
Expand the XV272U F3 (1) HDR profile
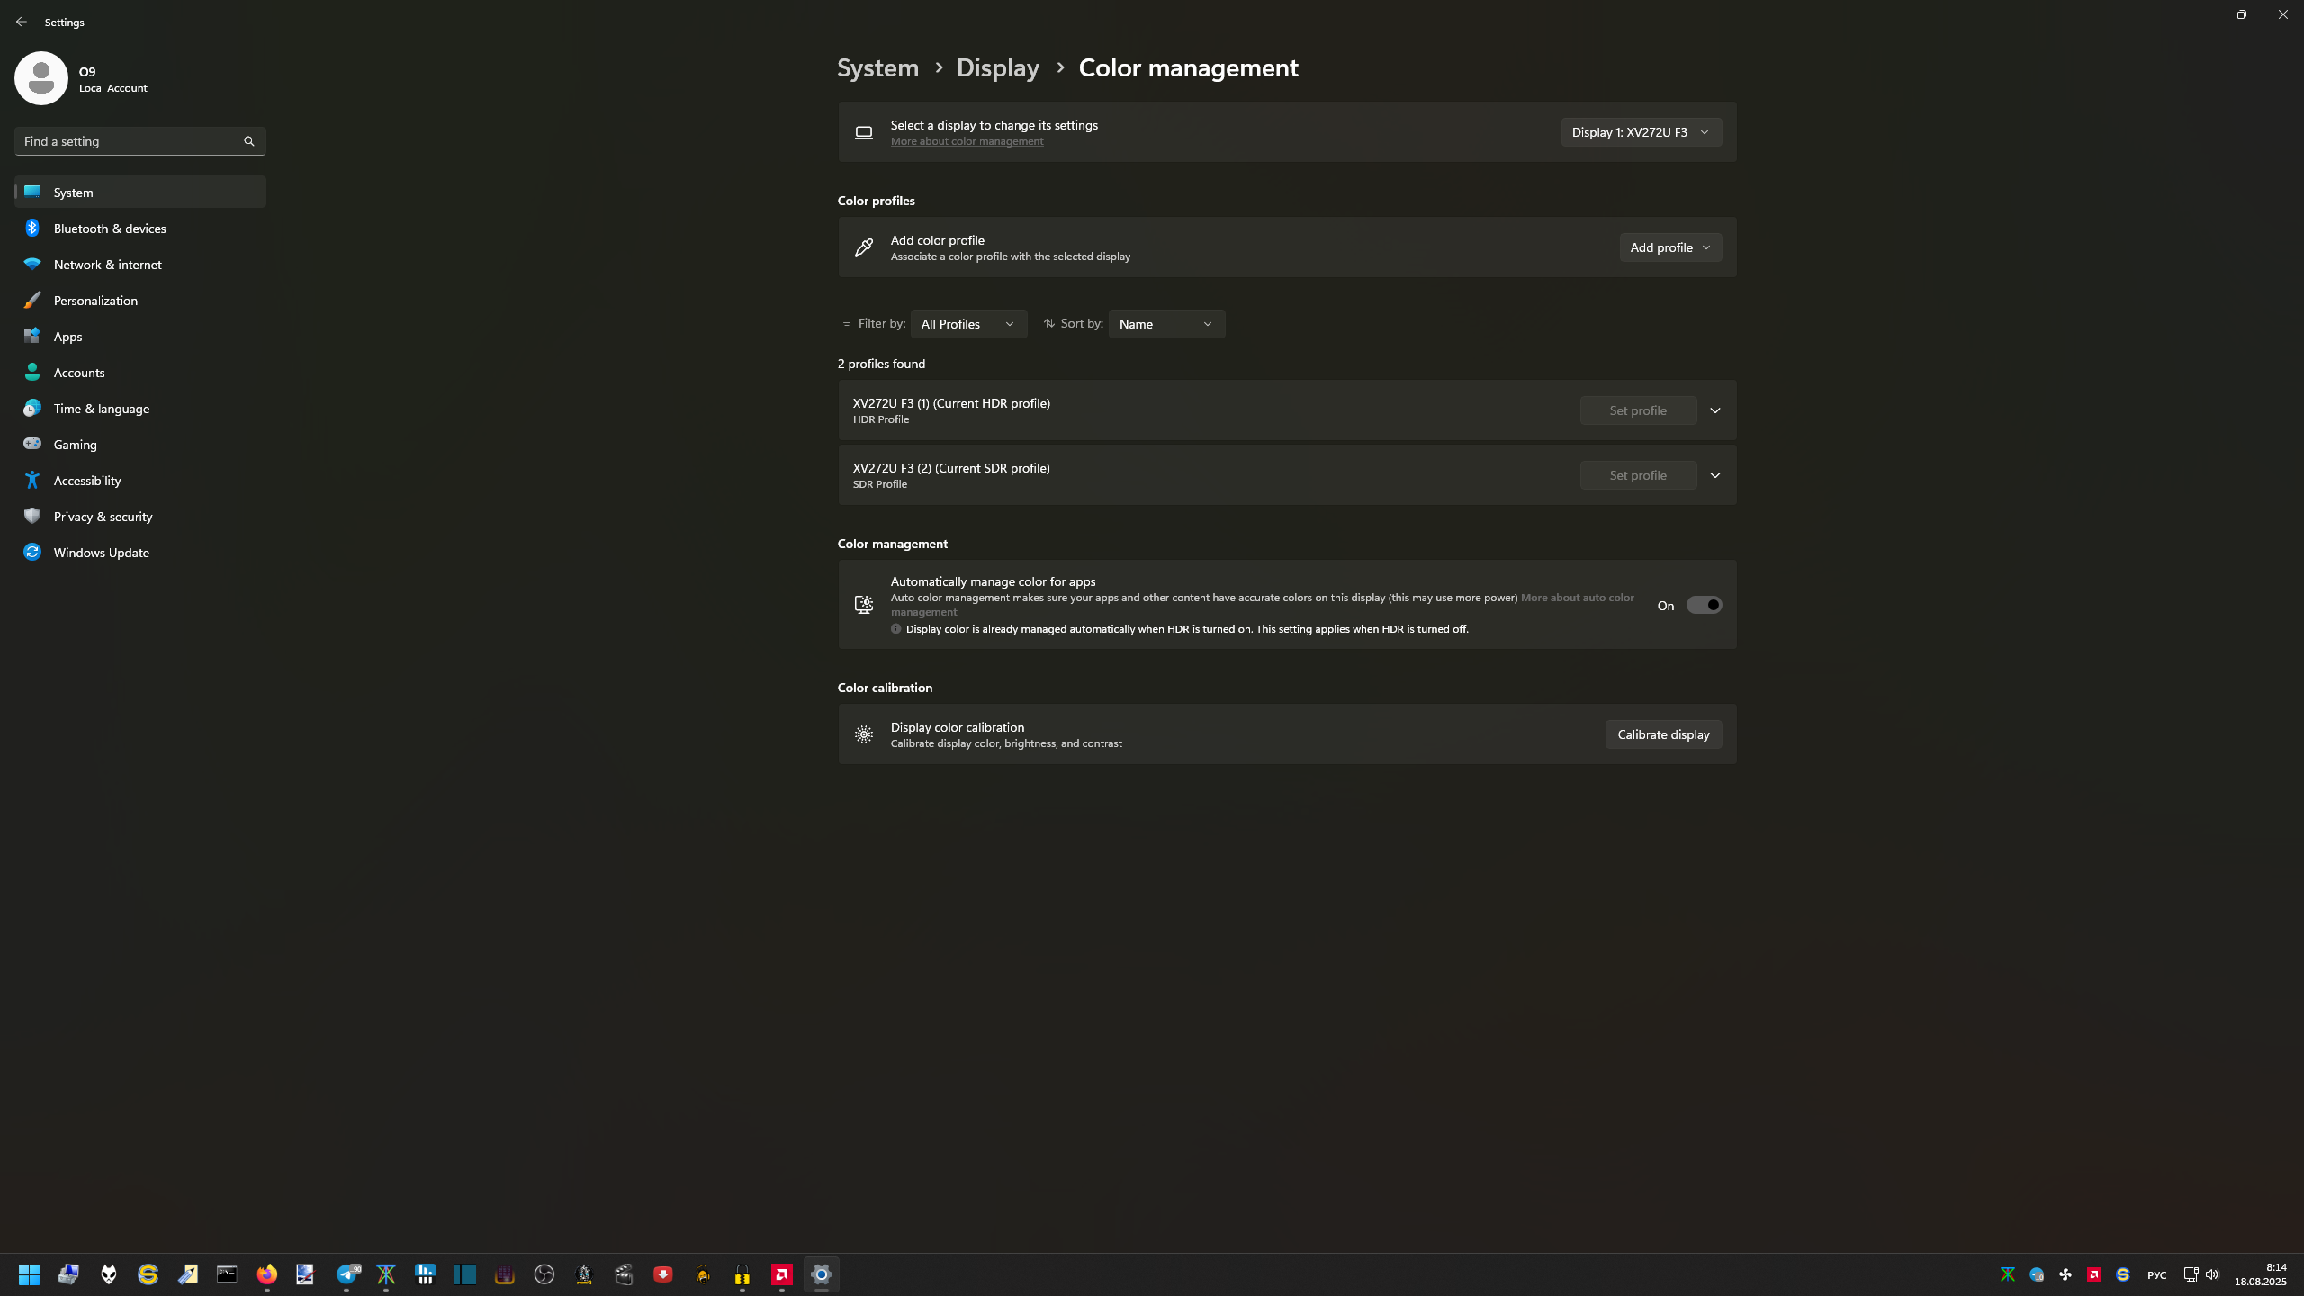coord(1715,410)
